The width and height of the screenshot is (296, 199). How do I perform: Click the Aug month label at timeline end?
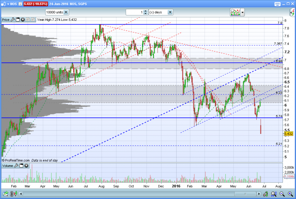(x=278, y=186)
